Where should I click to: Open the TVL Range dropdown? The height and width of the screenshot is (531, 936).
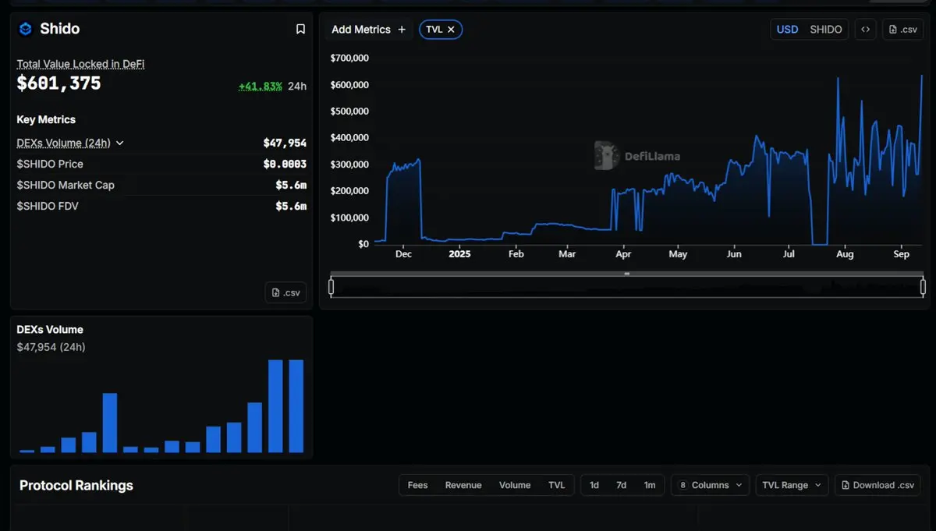792,485
